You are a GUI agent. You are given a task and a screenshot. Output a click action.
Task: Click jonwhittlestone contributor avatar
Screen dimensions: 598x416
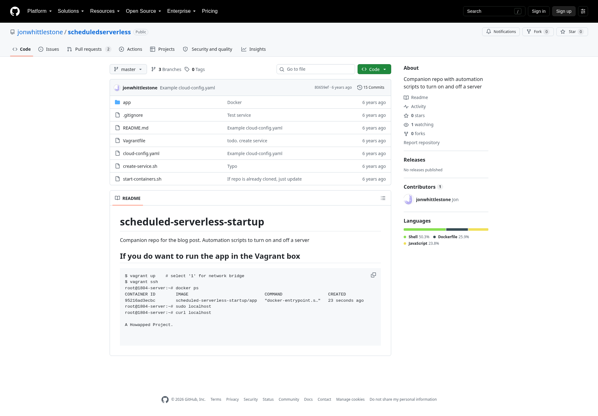click(x=409, y=199)
